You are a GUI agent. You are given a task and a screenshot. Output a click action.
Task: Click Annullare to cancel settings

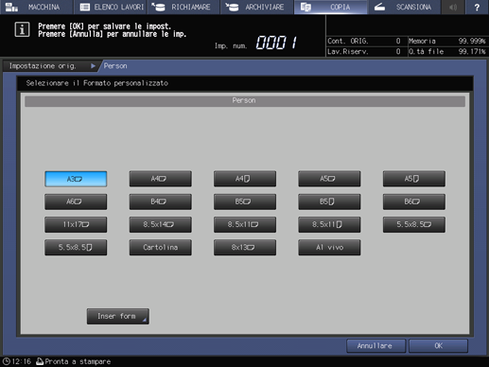375,346
